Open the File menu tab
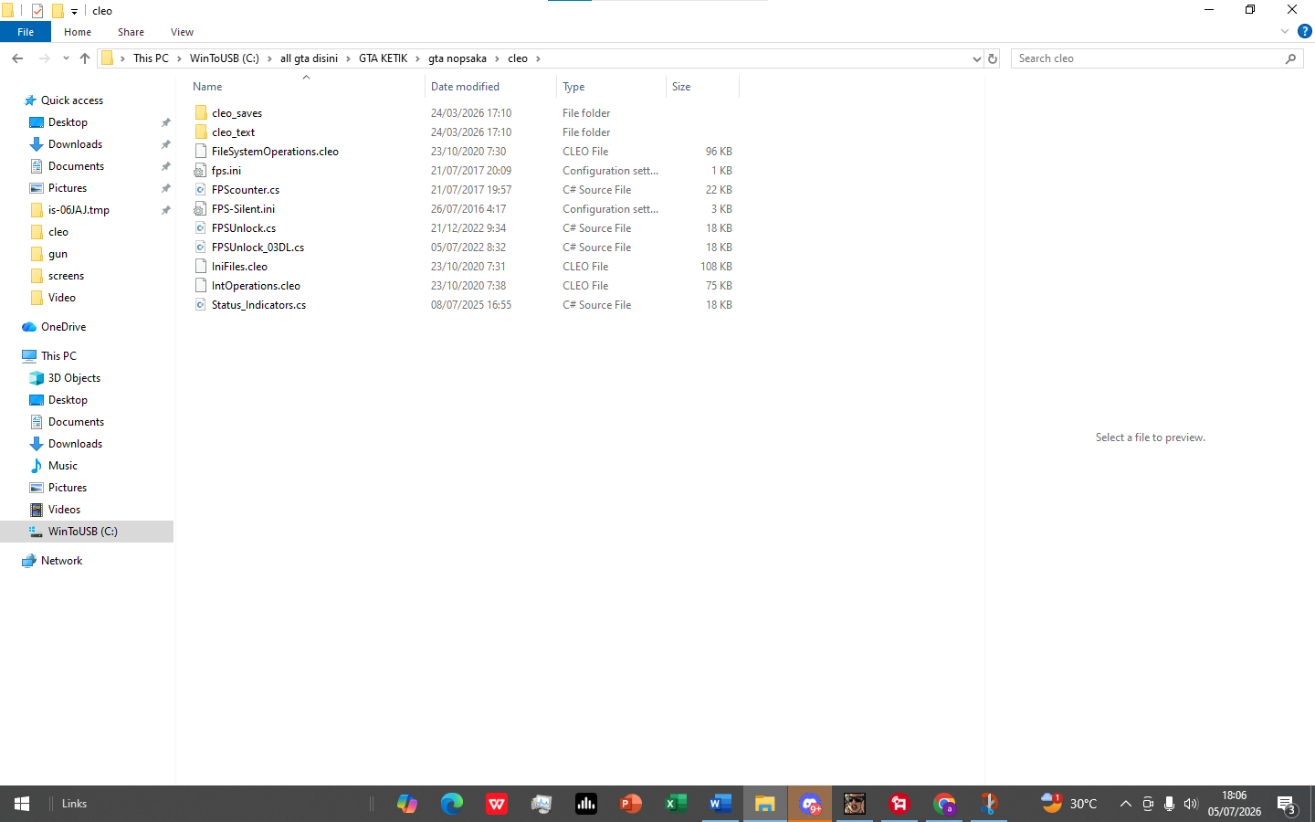This screenshot has height=822, width=1315. click(x=26, y=32)
